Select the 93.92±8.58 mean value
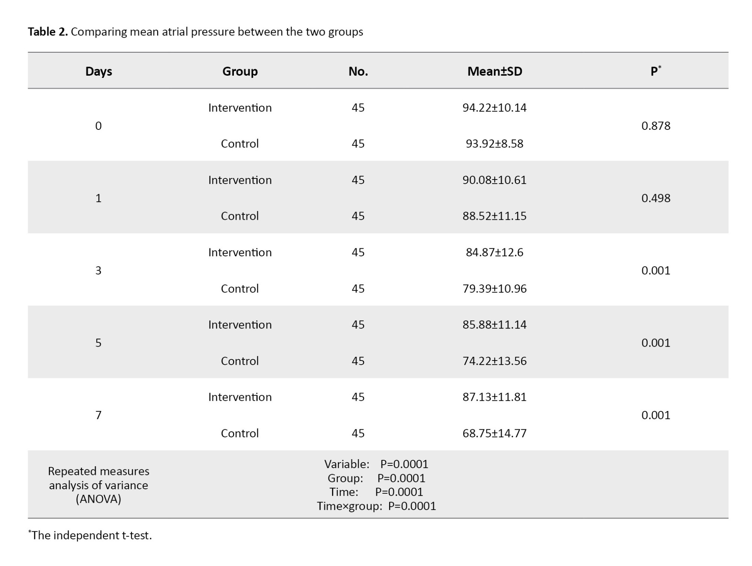Image resolution: width=752 pixels, height=566 pixels. [x=494, y=143]
